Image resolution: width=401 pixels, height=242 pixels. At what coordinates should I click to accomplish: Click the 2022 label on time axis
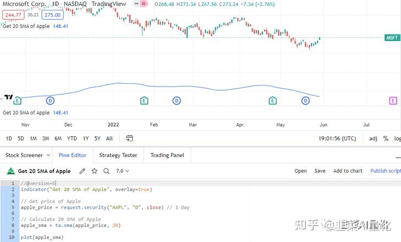coord(113,125)
